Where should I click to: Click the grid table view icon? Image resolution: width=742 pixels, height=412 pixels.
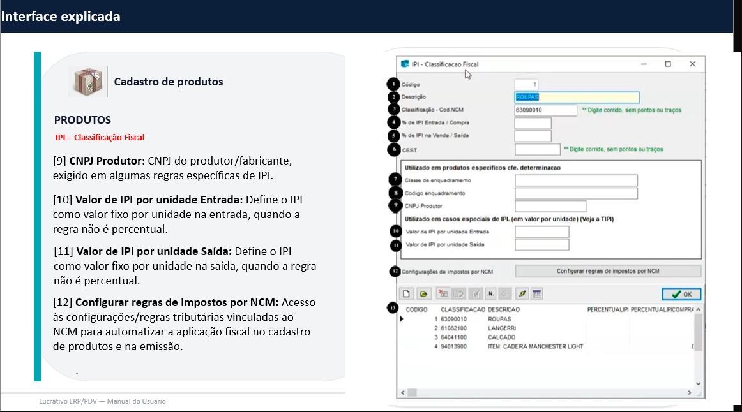(538, 294)
